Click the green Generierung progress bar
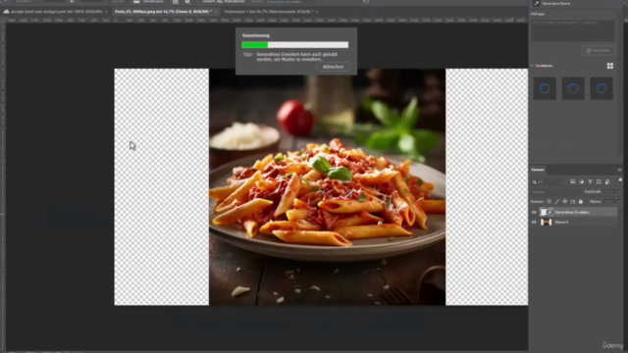The image size is (628, 353). coord(294,45)
